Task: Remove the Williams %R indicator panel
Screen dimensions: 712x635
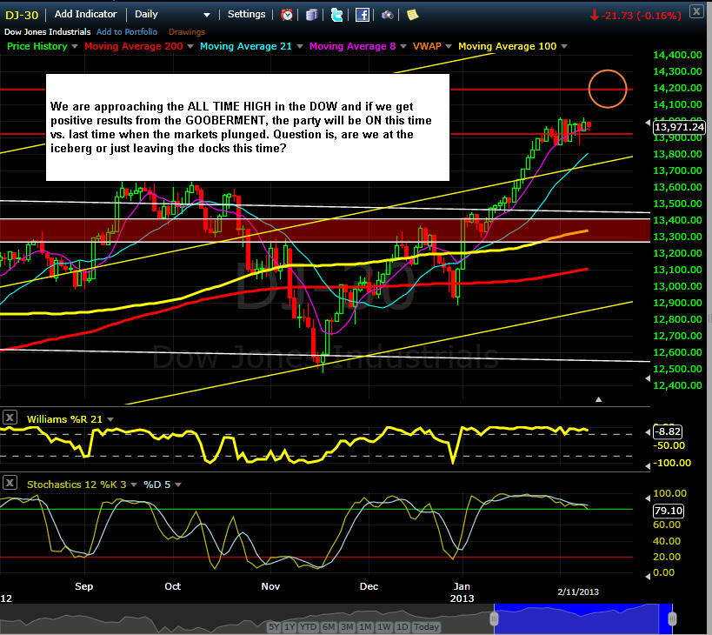Action: (10, 417)
